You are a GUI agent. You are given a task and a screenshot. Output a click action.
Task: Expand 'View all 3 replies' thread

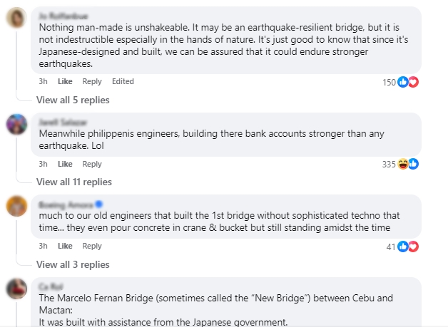73,264
